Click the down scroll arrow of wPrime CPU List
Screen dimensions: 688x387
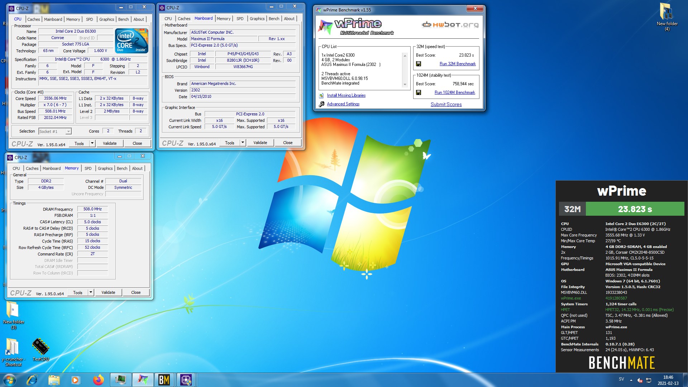405,85
